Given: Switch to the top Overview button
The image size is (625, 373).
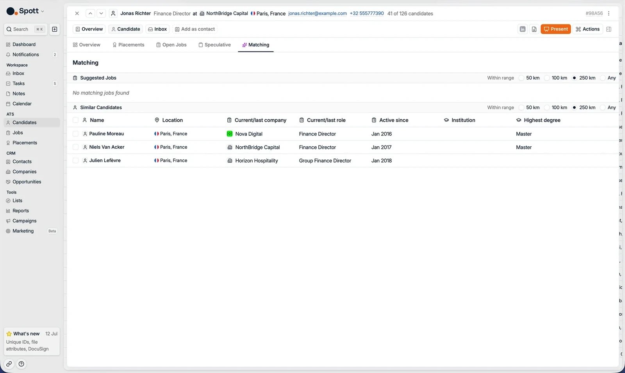Looking at the screenshot, I should click(89, 29).
